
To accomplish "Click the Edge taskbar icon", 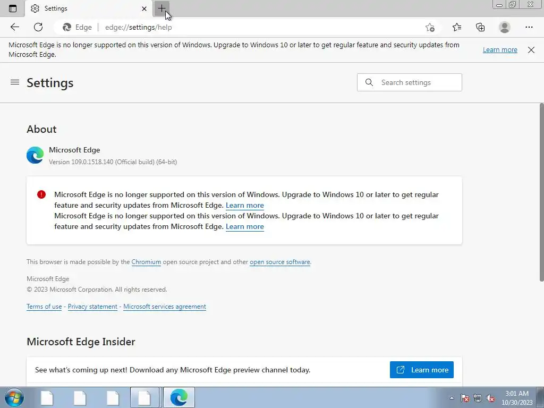I will point(178,397).
